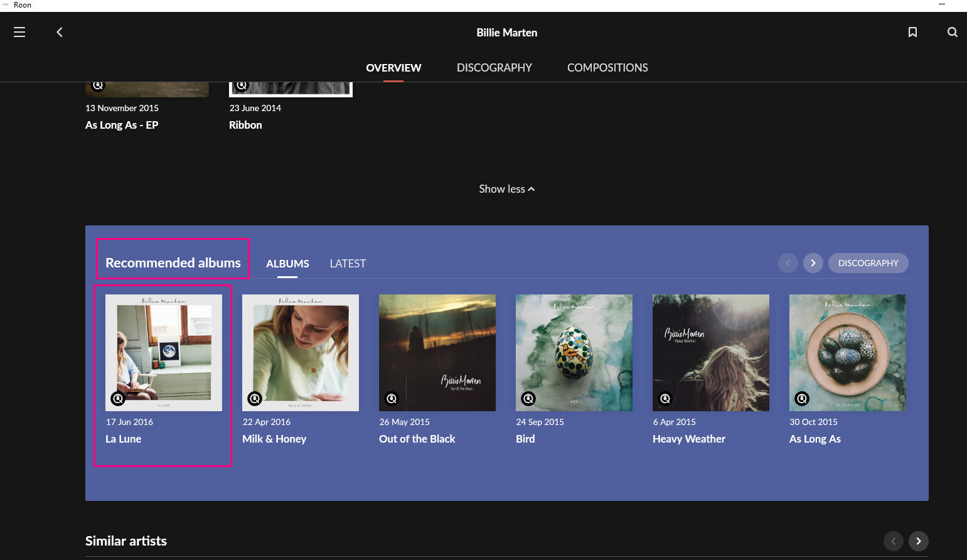The image size is (967, 560).
Task: Advance Similar artists with the next chevron
Action: [x=918, y=541]
